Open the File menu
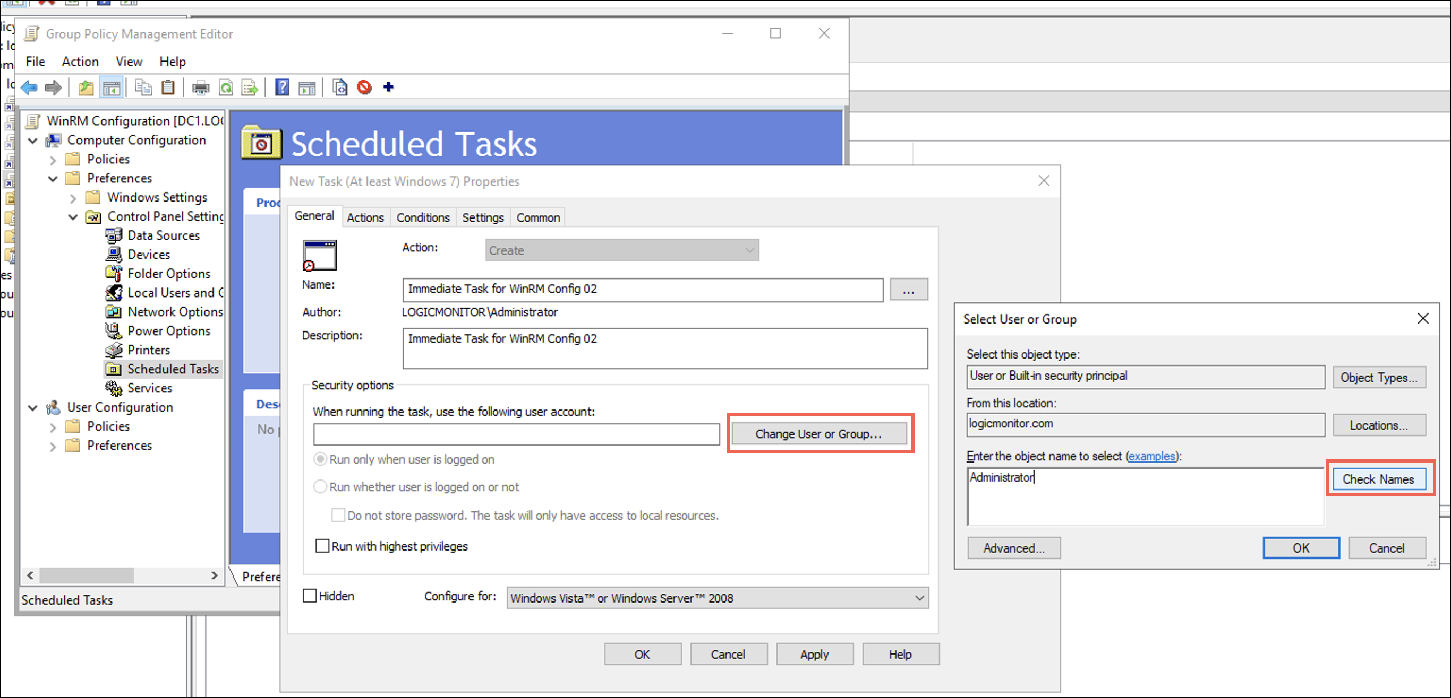Image resolution: width=1451 pixels, height=698 pixels. point(36,62)
